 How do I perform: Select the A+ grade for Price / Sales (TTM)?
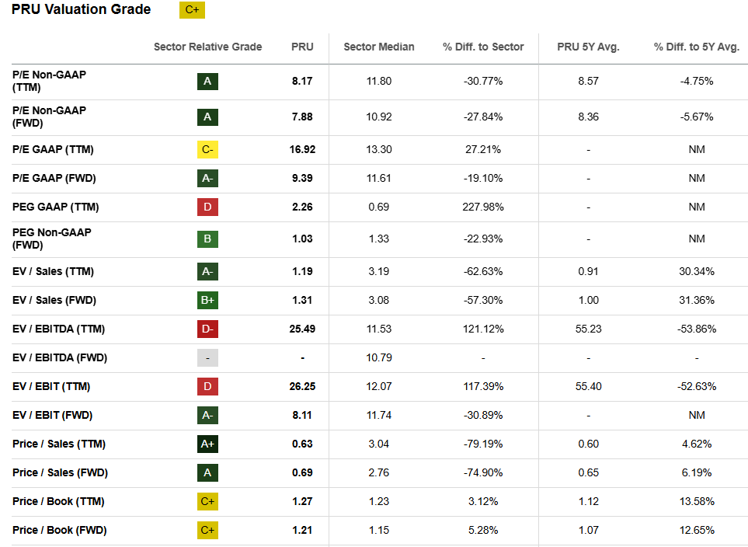tap(207, 444)
